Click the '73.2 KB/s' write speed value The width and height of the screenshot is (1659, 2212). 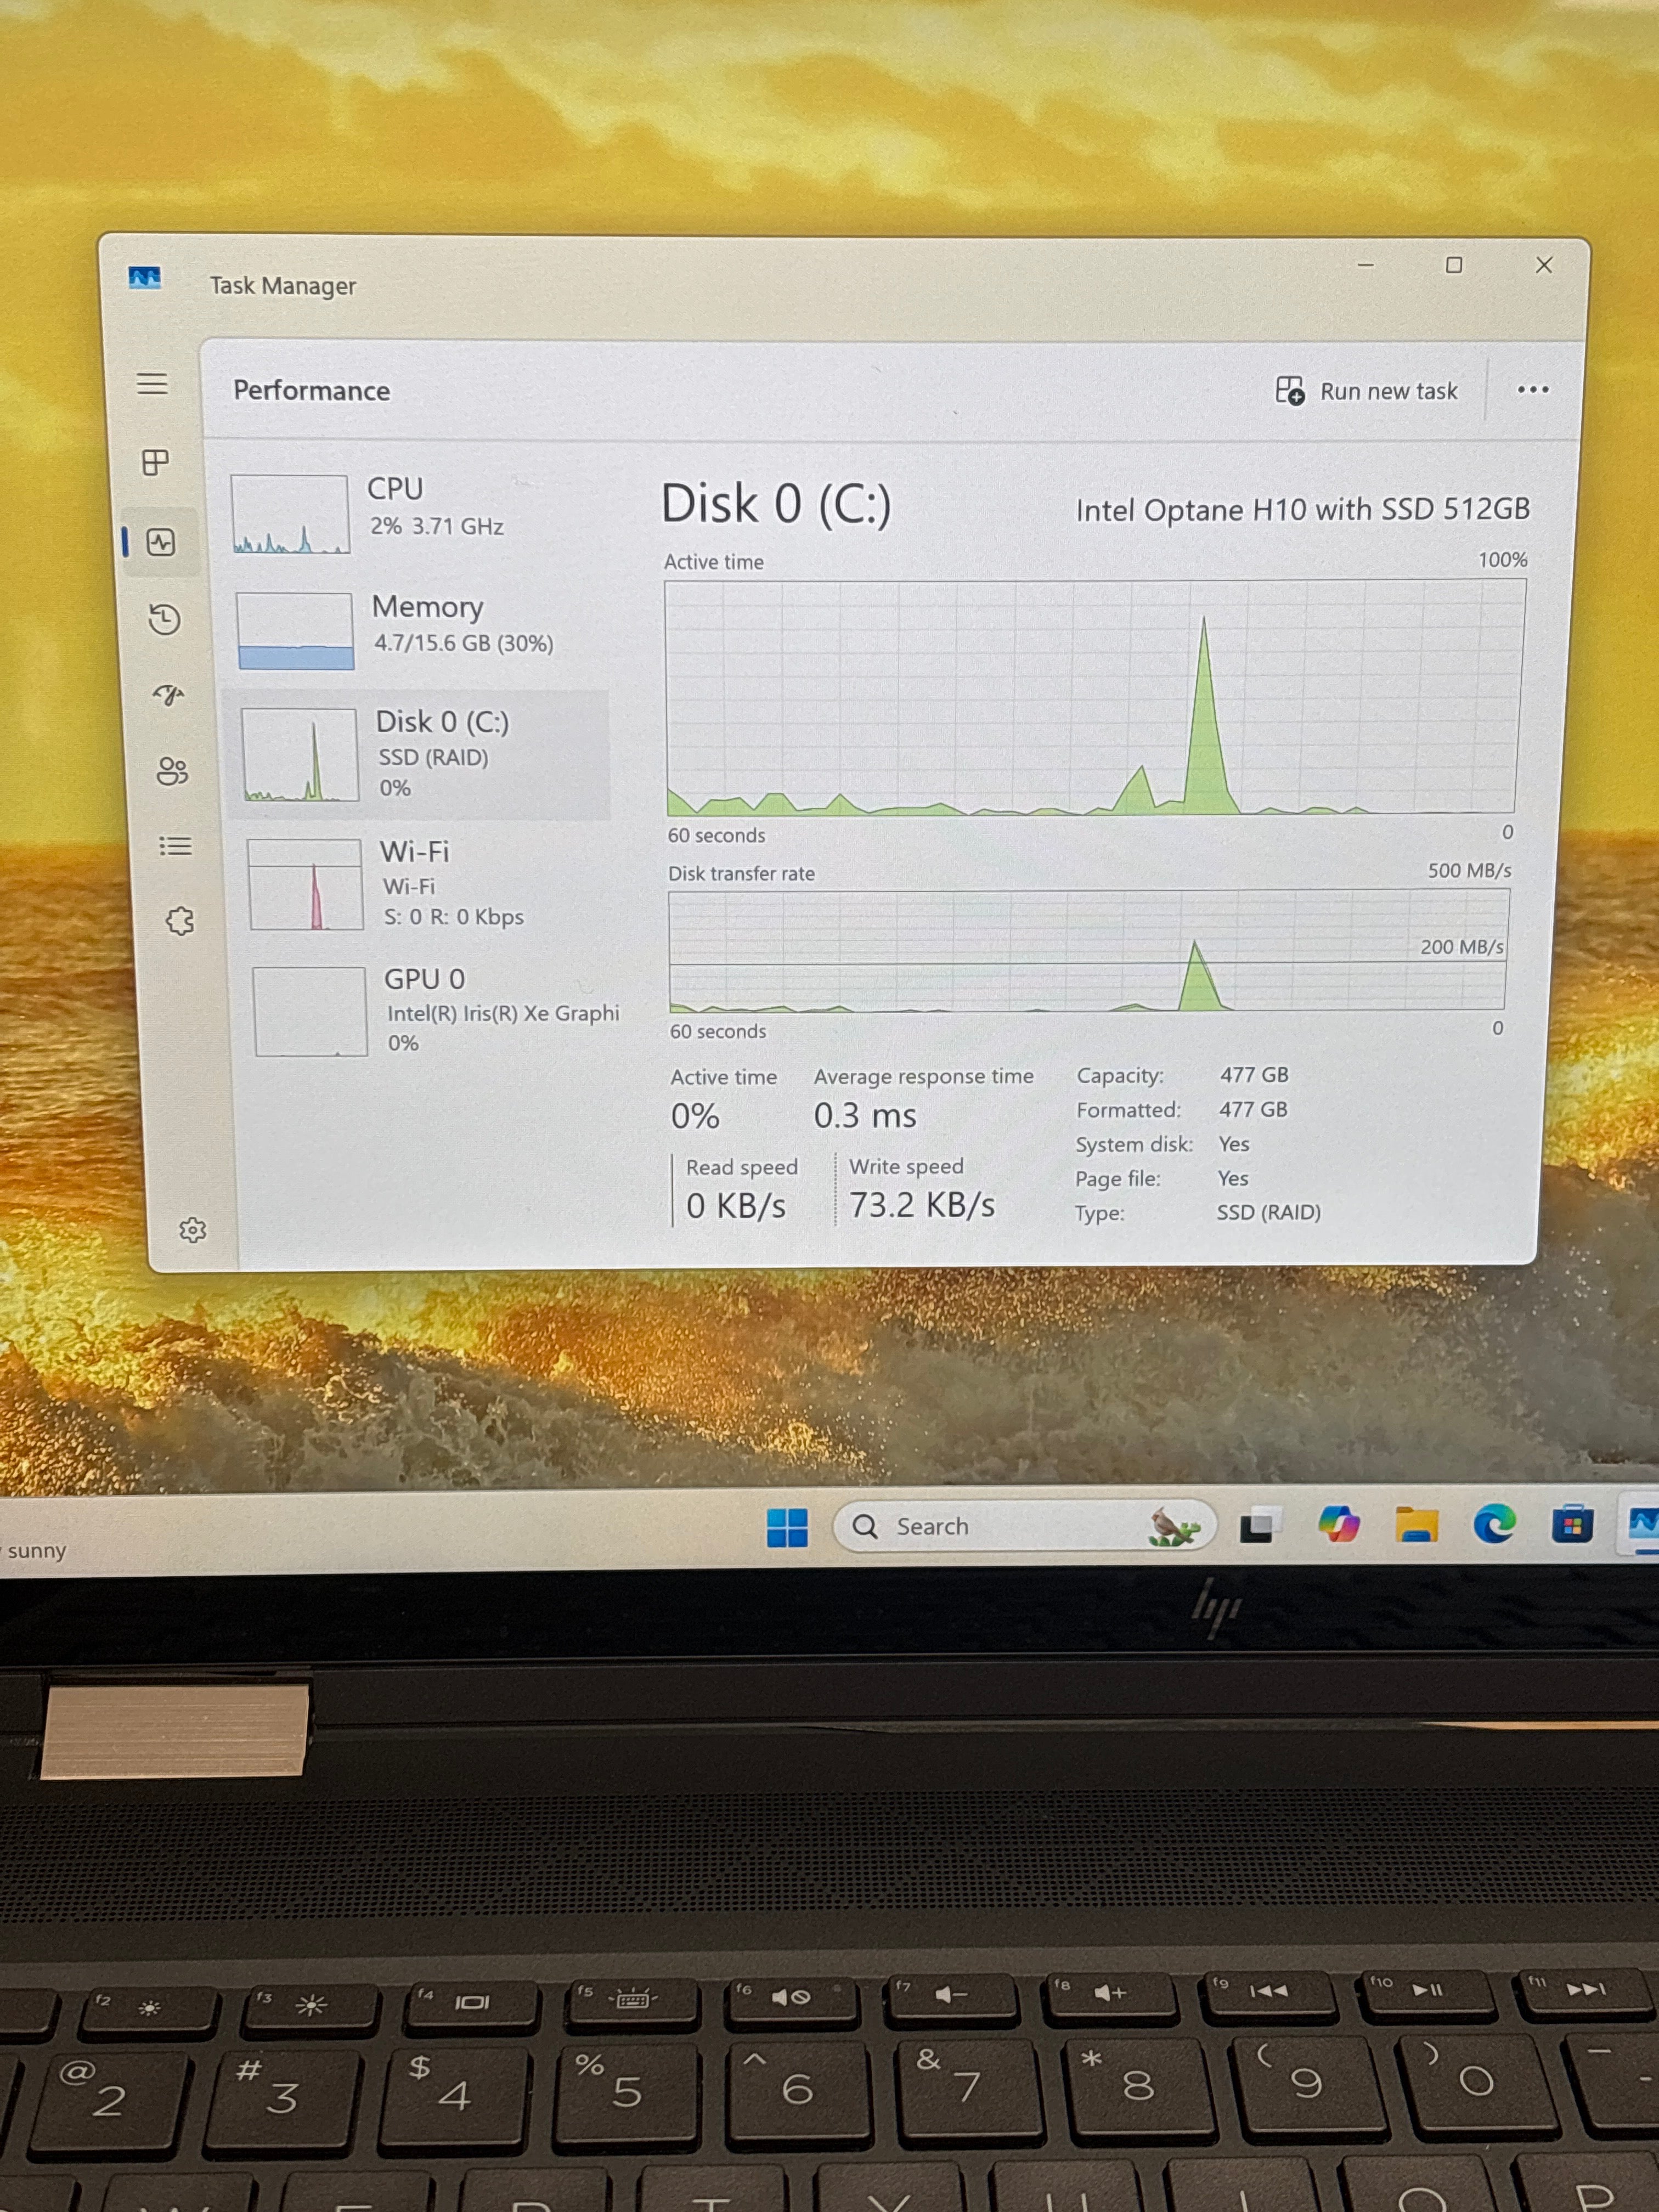click(922, 1205)
